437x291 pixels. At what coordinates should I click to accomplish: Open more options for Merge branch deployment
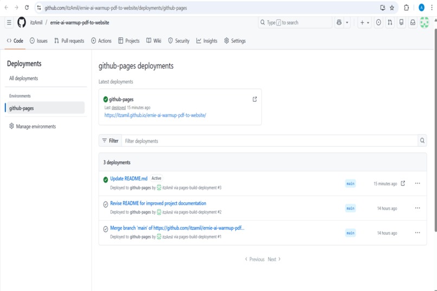pos(417,232)
